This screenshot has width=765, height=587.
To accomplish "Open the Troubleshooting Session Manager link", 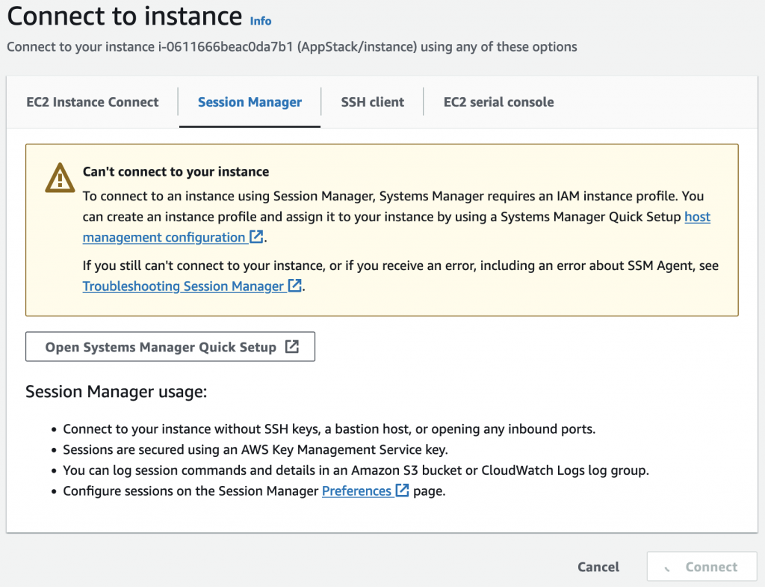I will point(183,286).
